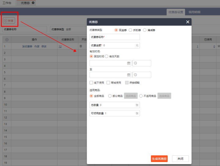Select the 满减券 coupon type
Screen dimensions: 220x166
tap(145, 30)
